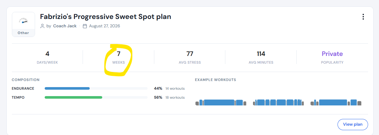Open the three-dot options menu

click(363, 17)
